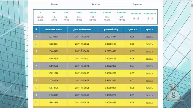Sort by Цена в $ column header
193x108 pixels.
pos(132,29)
